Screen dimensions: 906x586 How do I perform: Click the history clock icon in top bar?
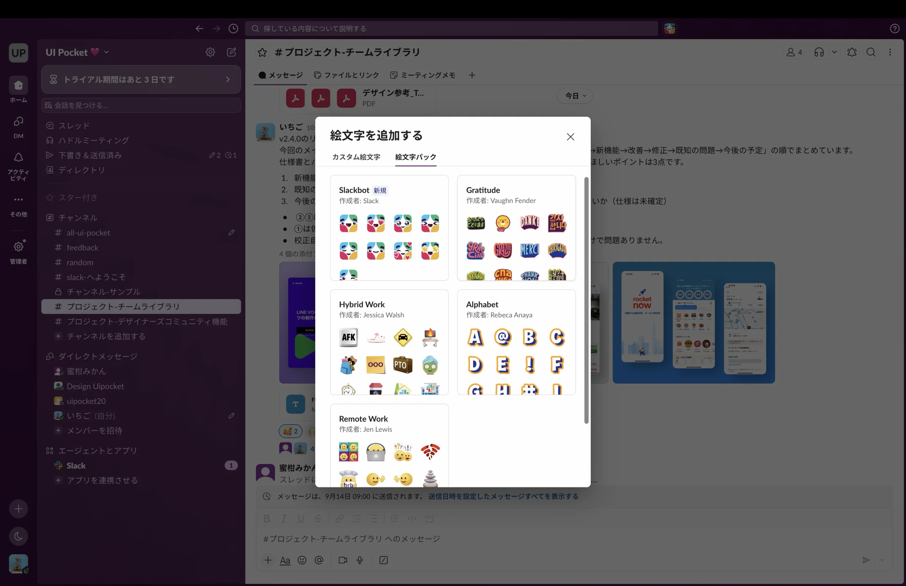[x=233, y=29]
